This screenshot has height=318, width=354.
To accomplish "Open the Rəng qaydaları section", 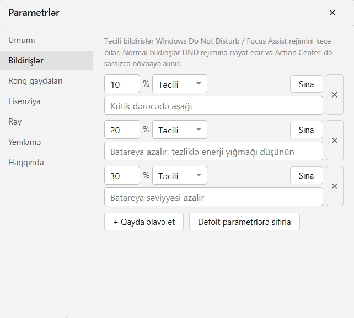I will point(46,81).
